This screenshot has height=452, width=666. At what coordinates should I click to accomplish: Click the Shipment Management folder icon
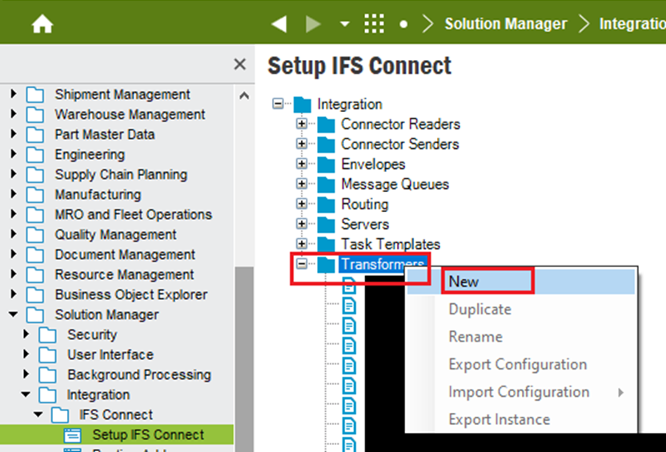point(35,94)
